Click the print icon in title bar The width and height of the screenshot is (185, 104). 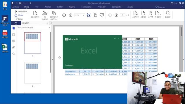tap(20, 3)
